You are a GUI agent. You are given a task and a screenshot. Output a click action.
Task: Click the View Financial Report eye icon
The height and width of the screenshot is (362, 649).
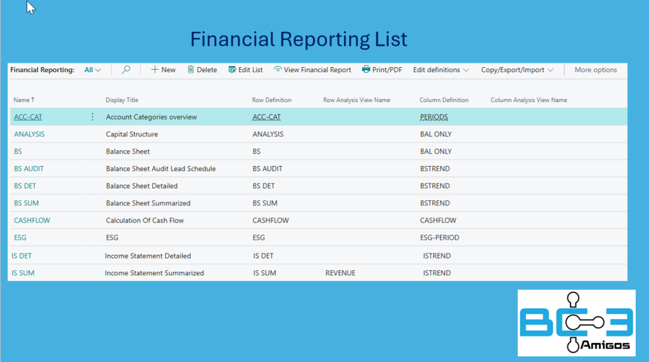point(278,70)
